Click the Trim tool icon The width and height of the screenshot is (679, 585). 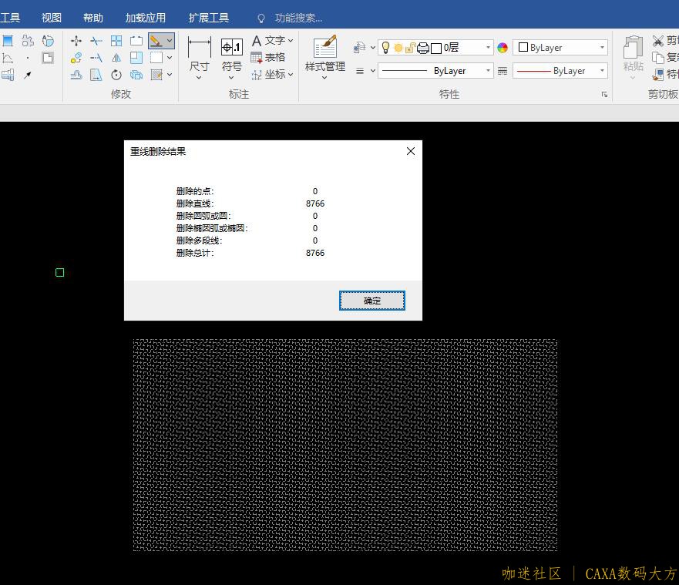(x=96, y=41)
